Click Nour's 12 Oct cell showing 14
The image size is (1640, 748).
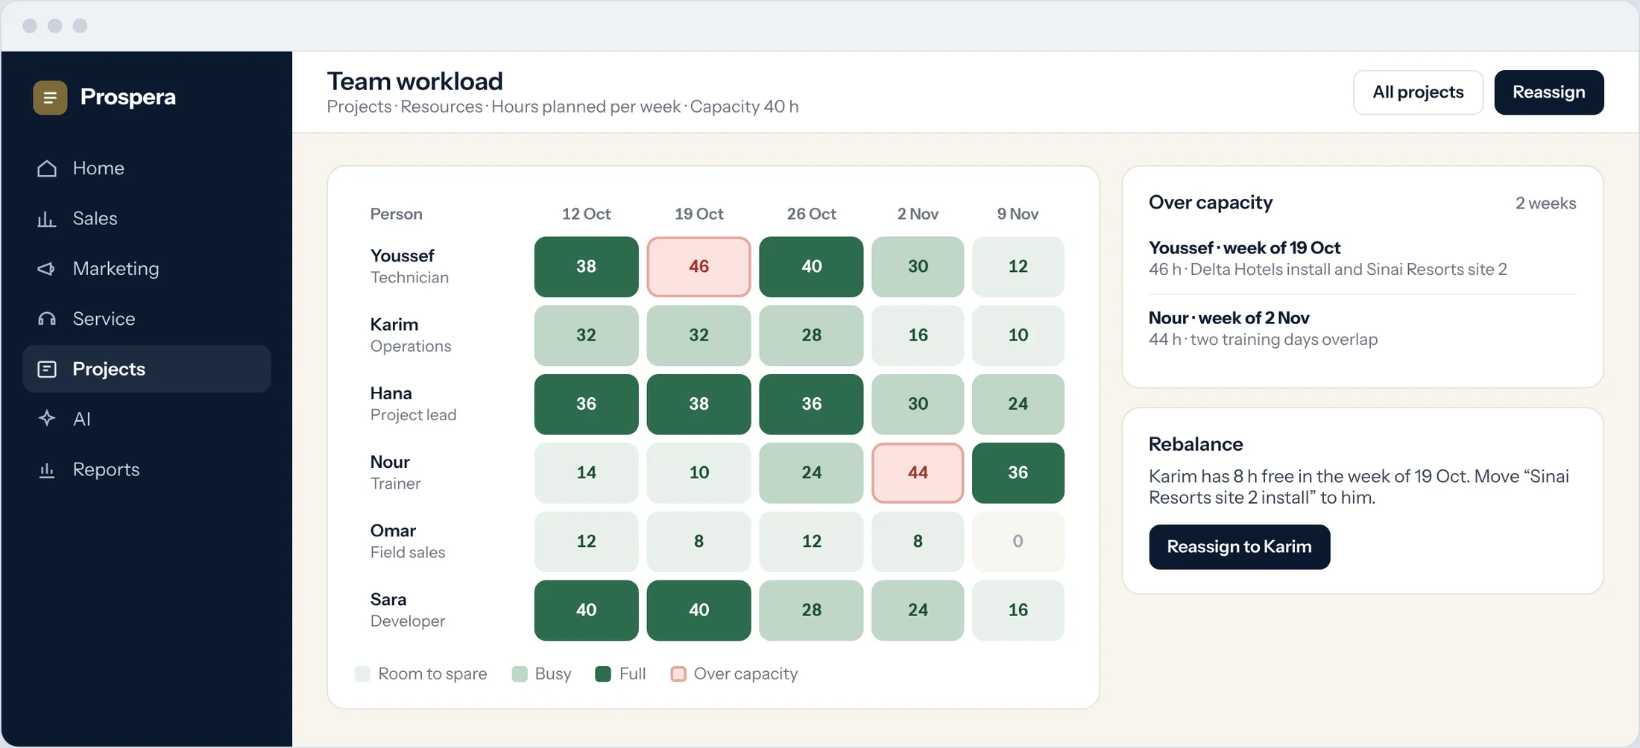587,473
